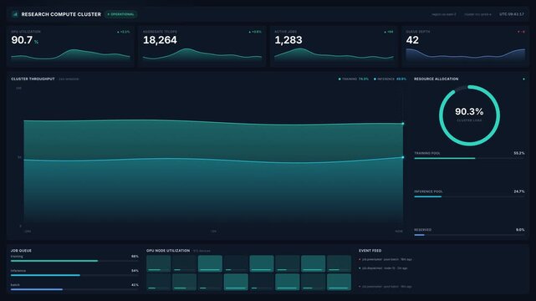This screenshot has width=536, height=301.
Task: Open the job dispatched event entry
Action: coord(383,268)
